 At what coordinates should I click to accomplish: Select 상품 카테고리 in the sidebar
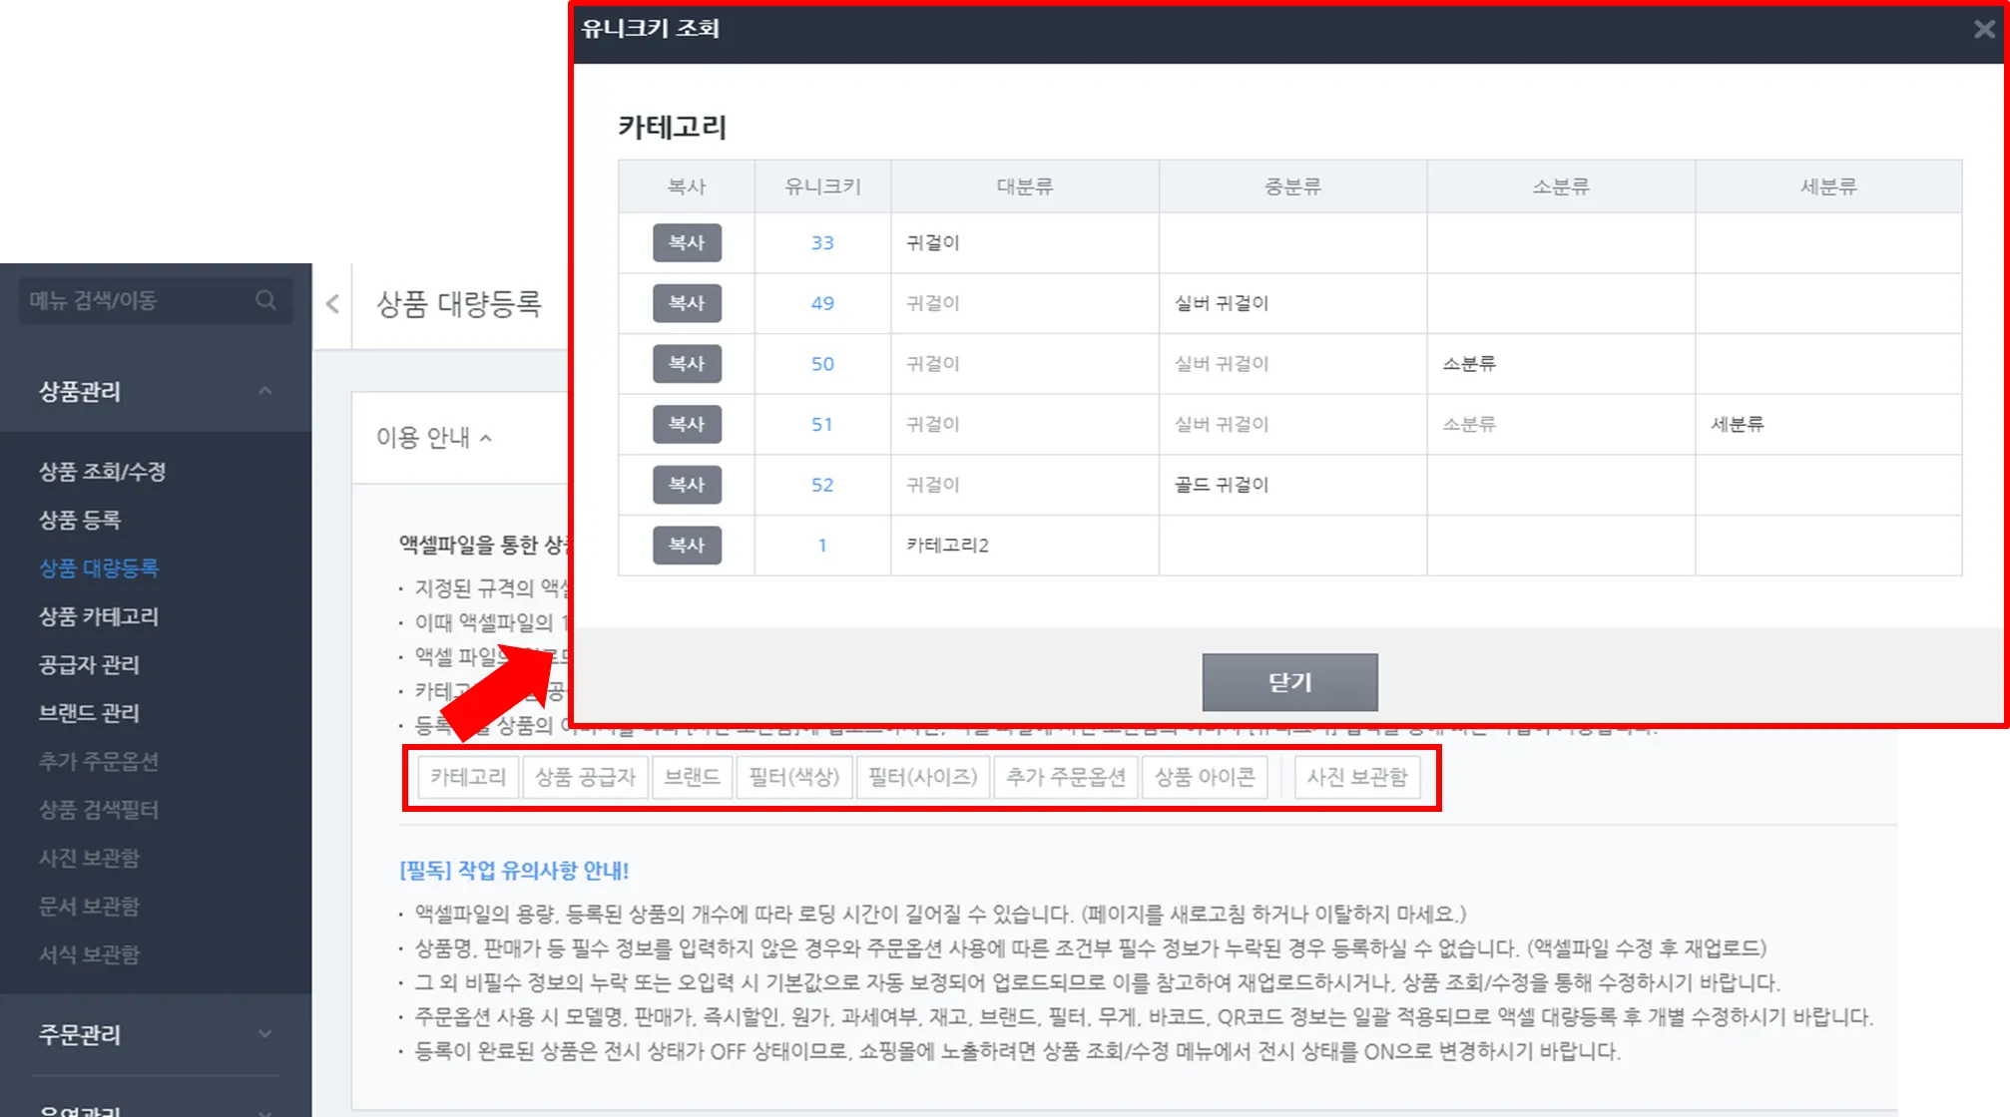point(98,616)
